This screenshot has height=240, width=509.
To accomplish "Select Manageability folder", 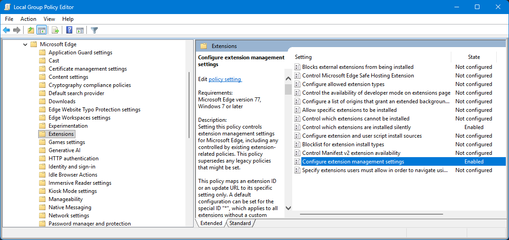I will tap(65, 199).
